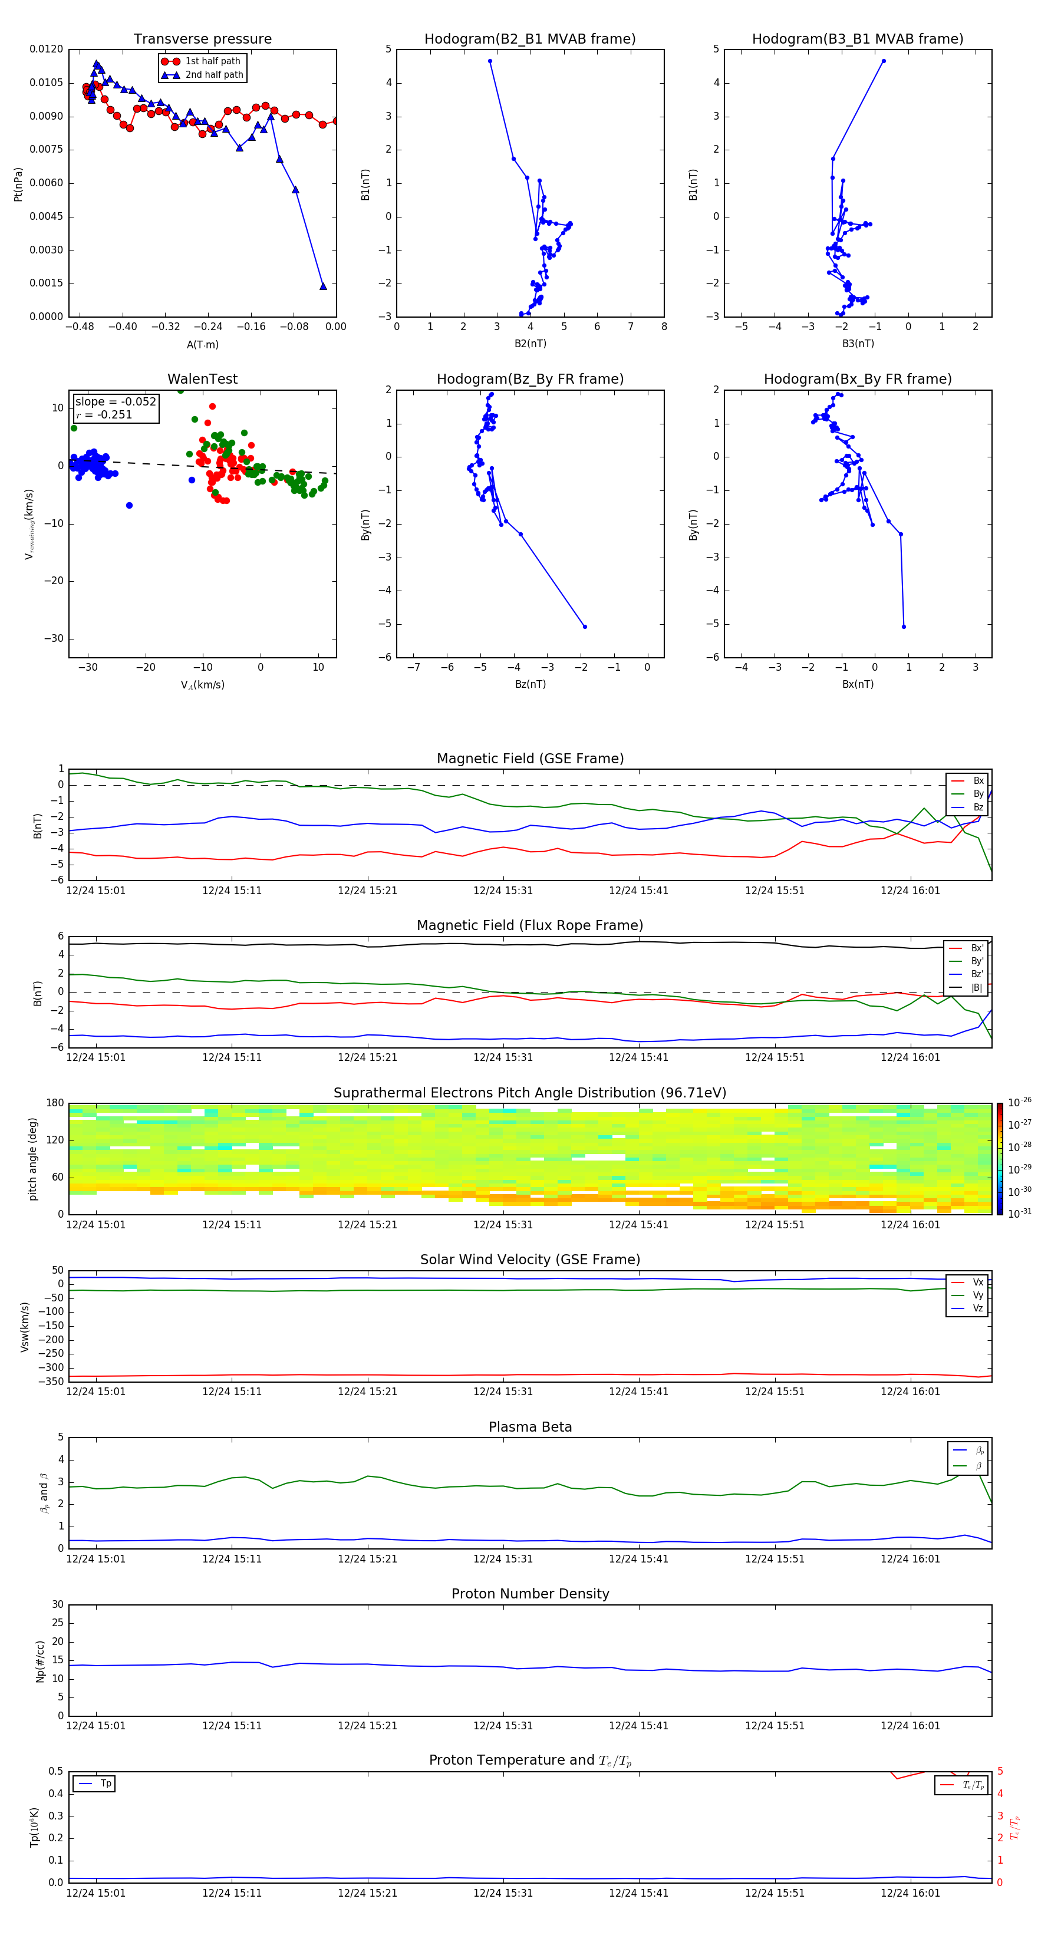Viewport: 1061px width, 1945px height.
Task: Click the lowest blue triangle in Transverse pressure
Action: pyautogui.click(x=323, y=286)
